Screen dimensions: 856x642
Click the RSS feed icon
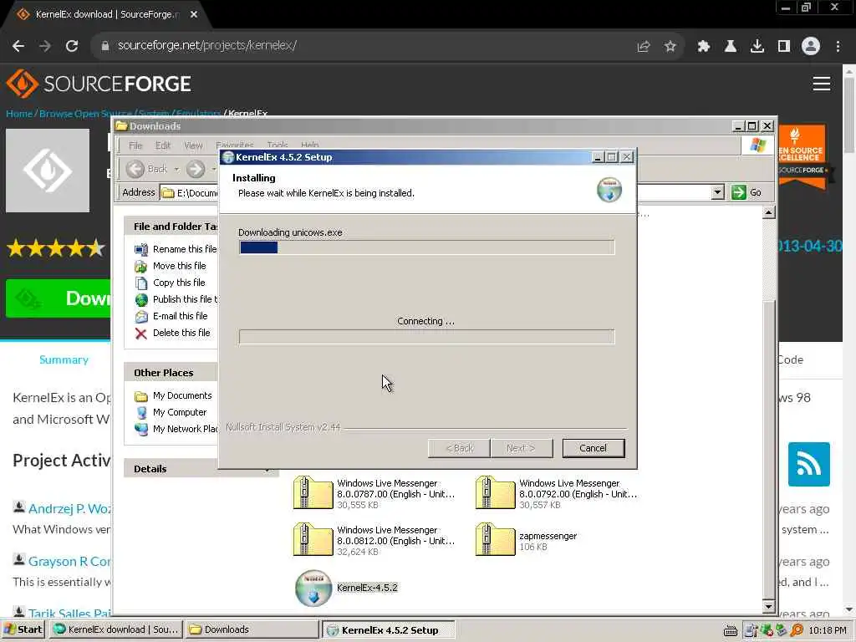808,464
